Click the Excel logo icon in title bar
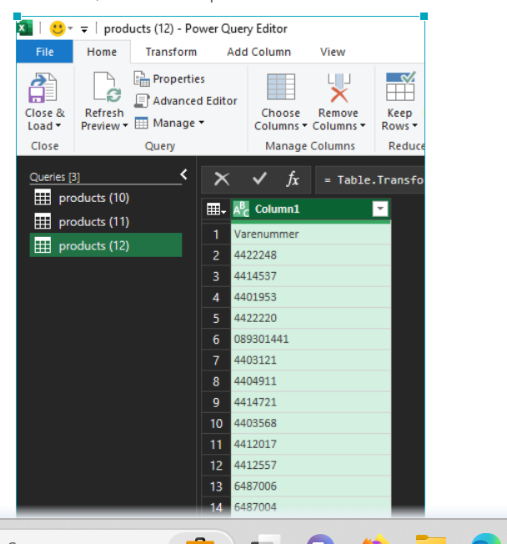This screenshot has width=507, height=544. (x=25, y=28)
